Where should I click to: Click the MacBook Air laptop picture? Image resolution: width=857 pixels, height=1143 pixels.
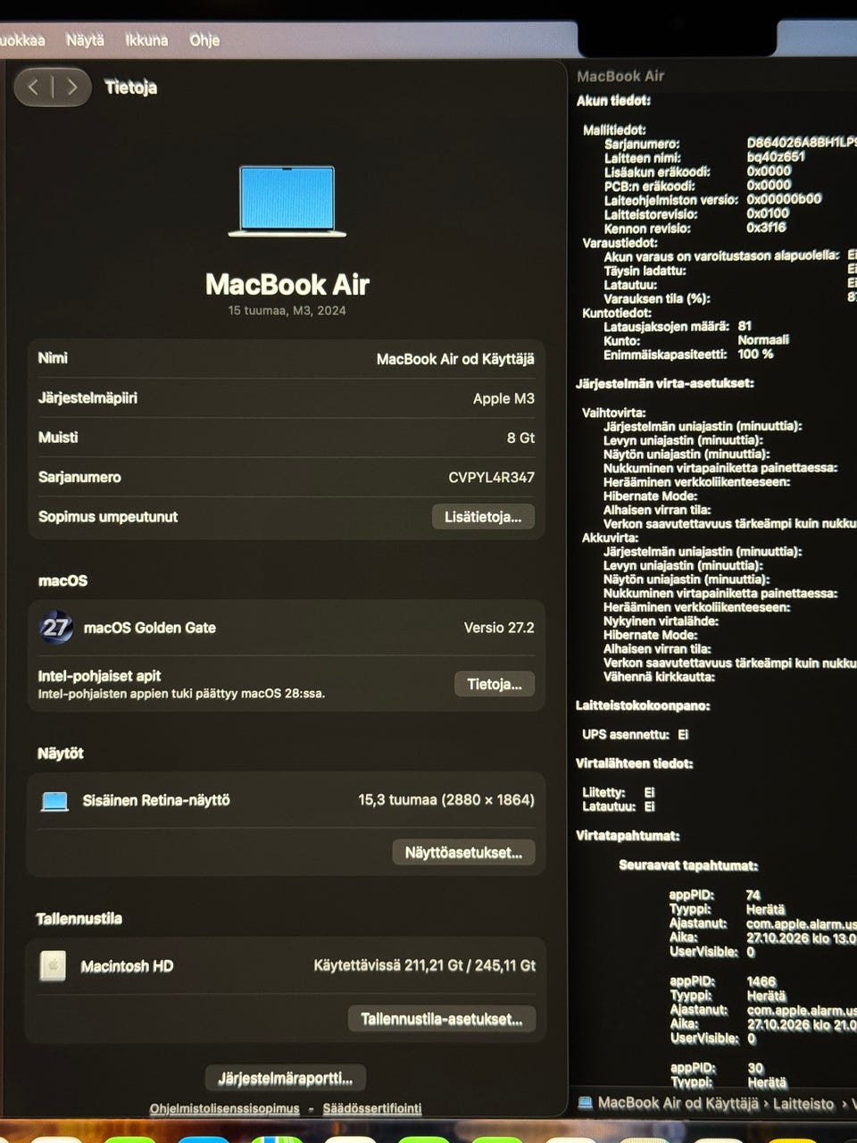[x=287, y=201]
